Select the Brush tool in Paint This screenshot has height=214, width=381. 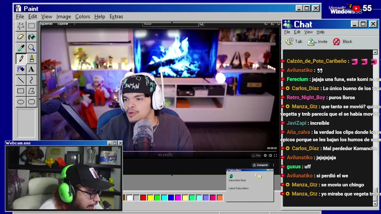coord(32,59)
